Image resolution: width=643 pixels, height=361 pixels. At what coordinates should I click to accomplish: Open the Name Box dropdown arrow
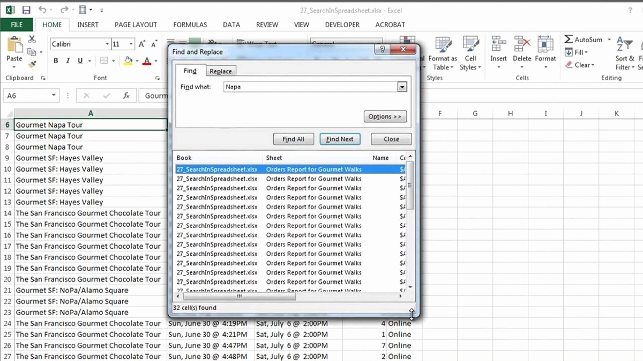coord(54,96)
